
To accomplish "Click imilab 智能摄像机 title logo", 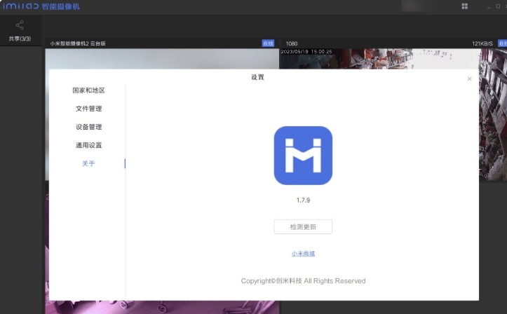I will tap(41, 6).
